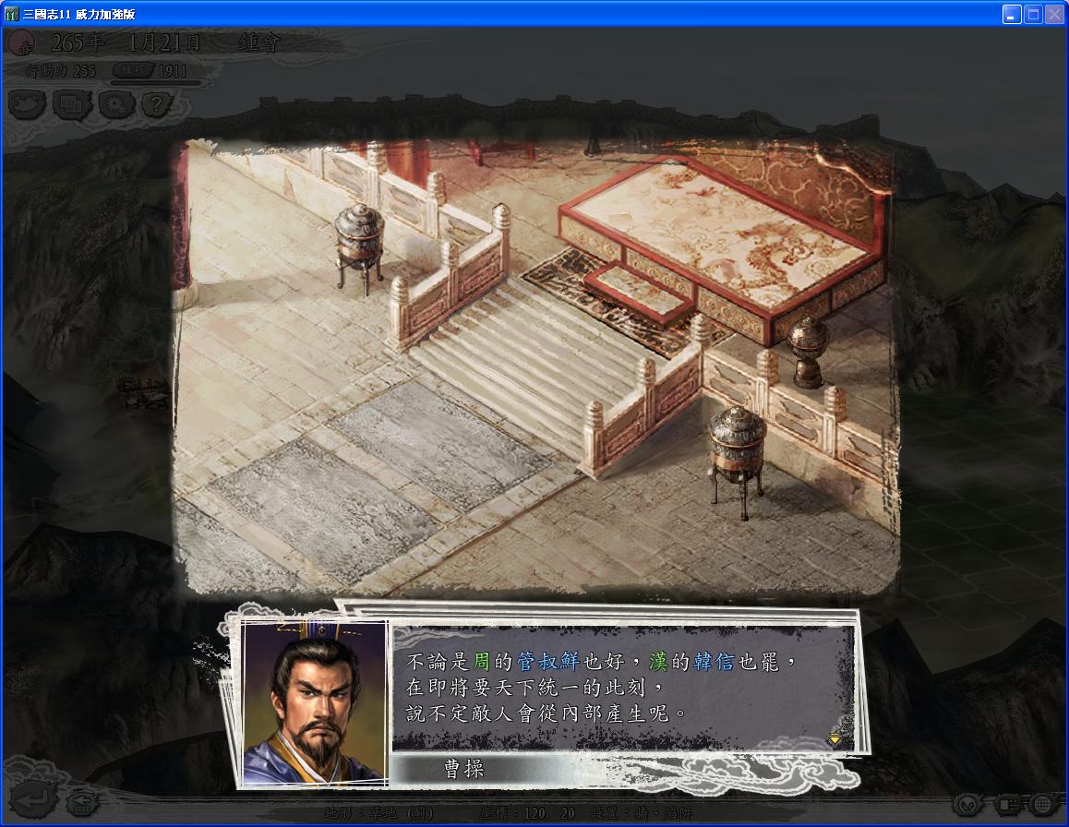Click the small back arrow keyboard icon

pyautogui.click(x=81, y=802)
